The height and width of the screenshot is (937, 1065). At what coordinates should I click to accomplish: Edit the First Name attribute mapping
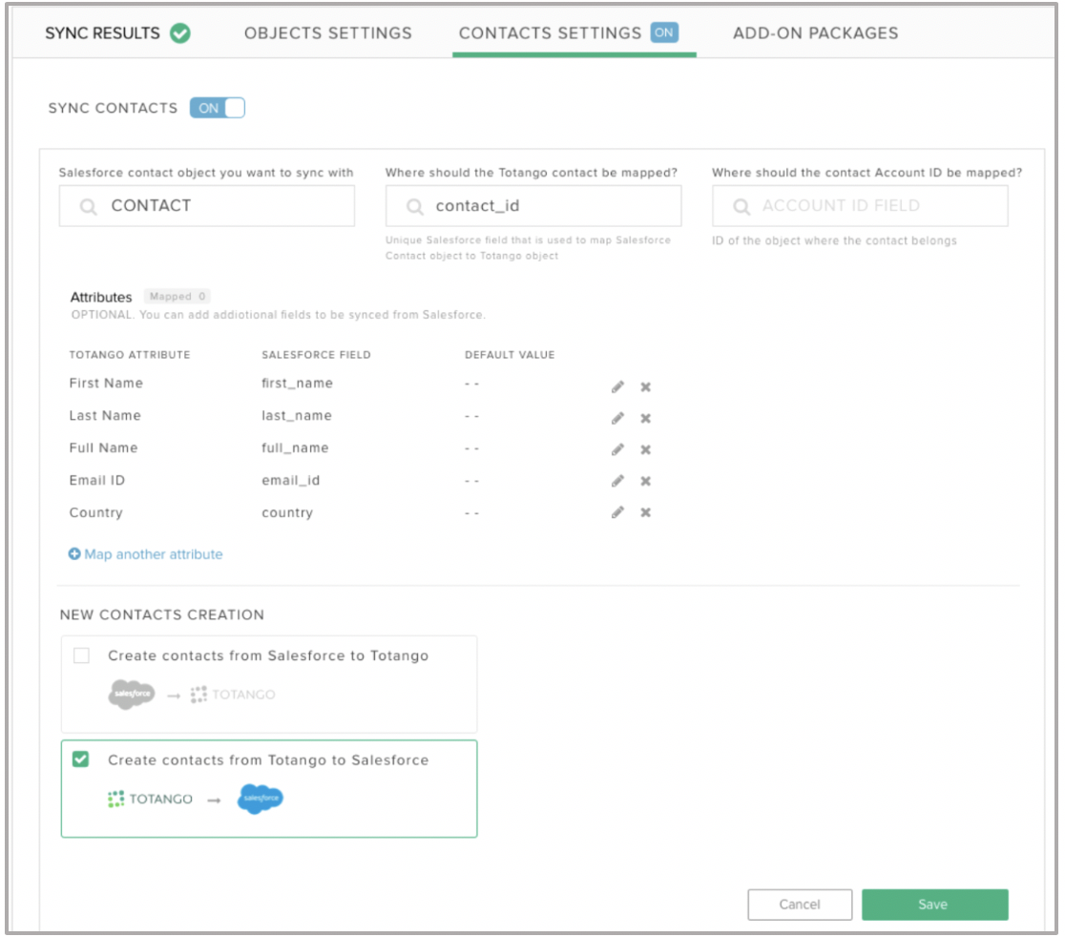[x=617, y=386]
